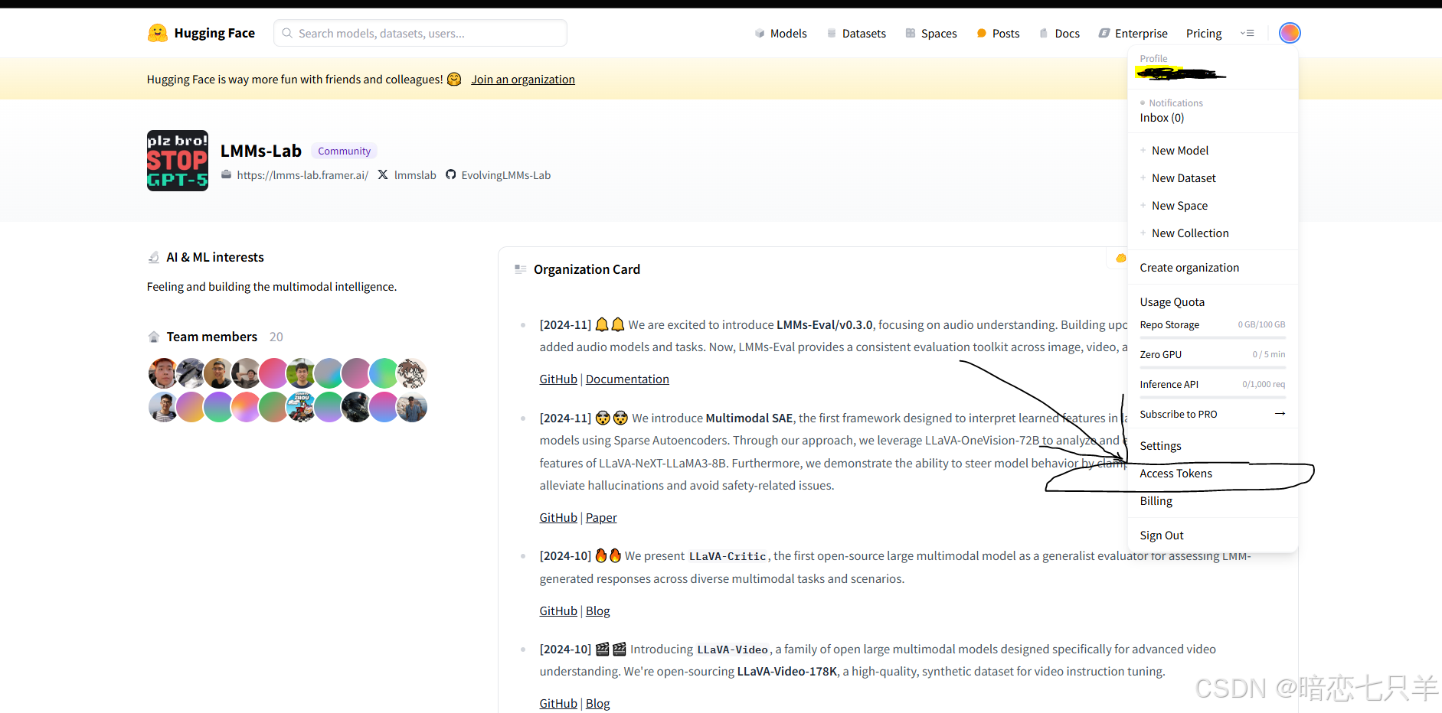Click the AI & ML interests icon
The height and width of the screenshot is (713, 1442).
[x=154, y=257]
